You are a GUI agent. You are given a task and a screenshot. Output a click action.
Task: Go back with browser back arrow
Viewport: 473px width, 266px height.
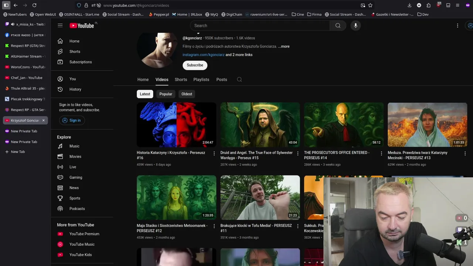coord(16,5)
